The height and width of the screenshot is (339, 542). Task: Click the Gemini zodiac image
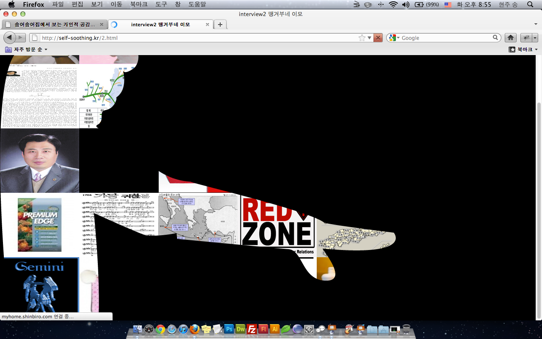39,285
